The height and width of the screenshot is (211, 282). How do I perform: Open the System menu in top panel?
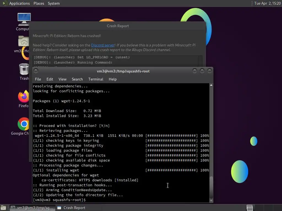(x=54, y=3)
